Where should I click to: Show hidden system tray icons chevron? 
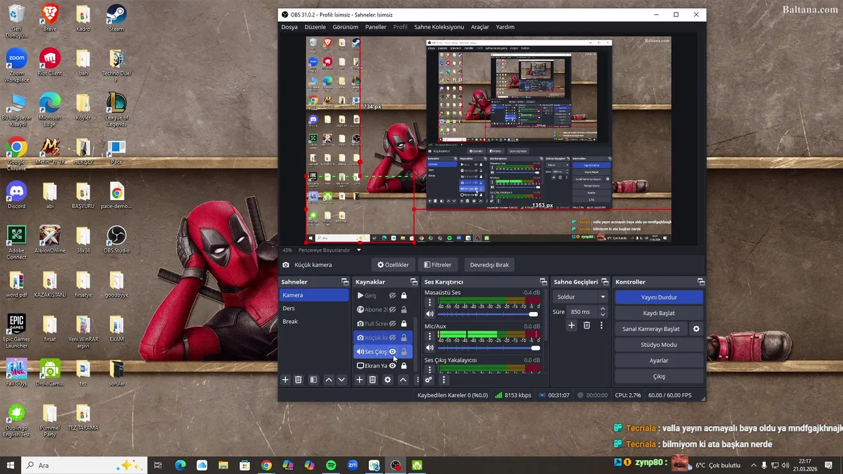(753, 465)
